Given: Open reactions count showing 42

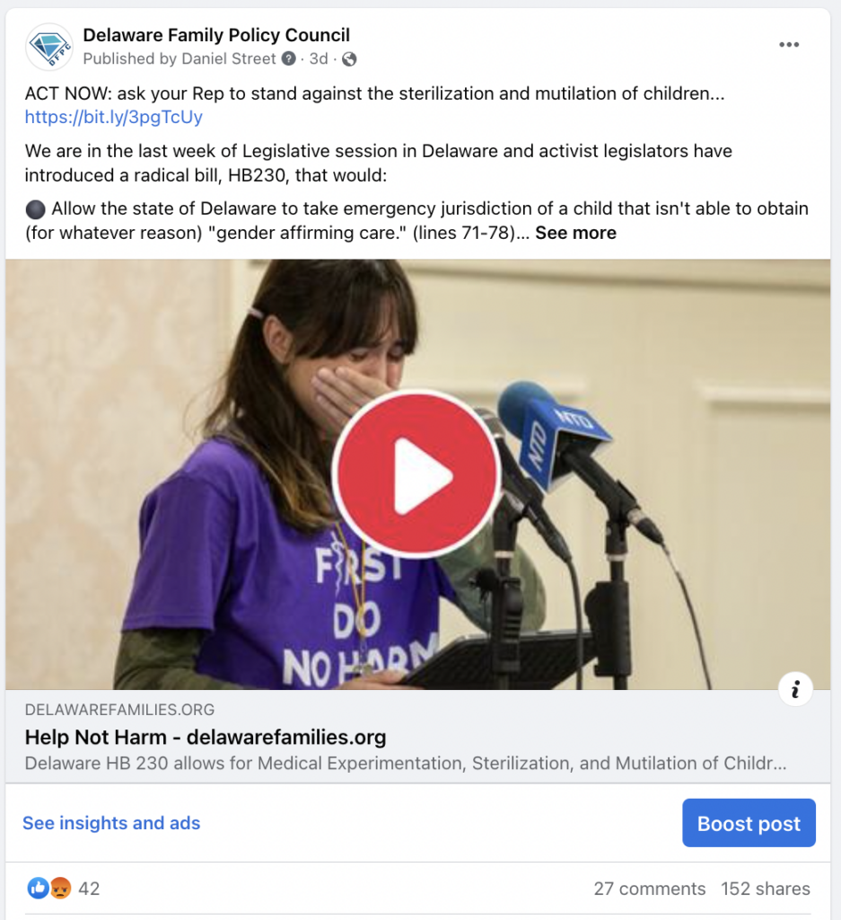Looking at the screenshot, I should (x=89, y=889).
